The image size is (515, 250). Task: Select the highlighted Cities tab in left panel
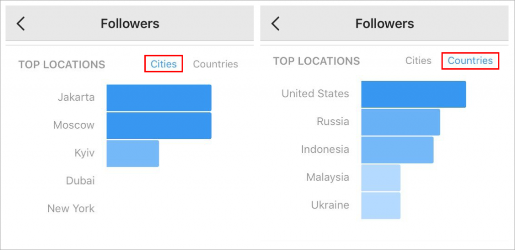(x=163, y=64)
